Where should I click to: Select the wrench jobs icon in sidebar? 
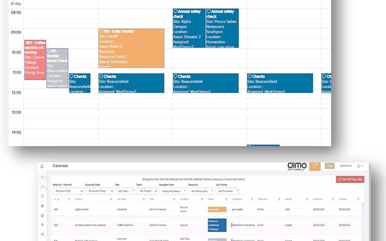pos(43,187)
